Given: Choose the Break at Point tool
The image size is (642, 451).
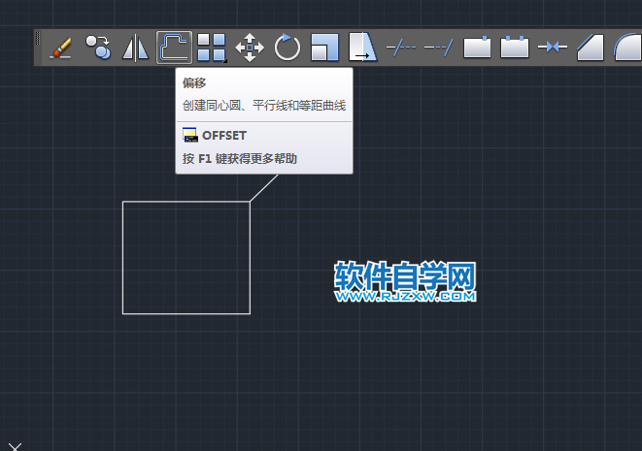Looking at the screenshot, I should tap(477, 47).
